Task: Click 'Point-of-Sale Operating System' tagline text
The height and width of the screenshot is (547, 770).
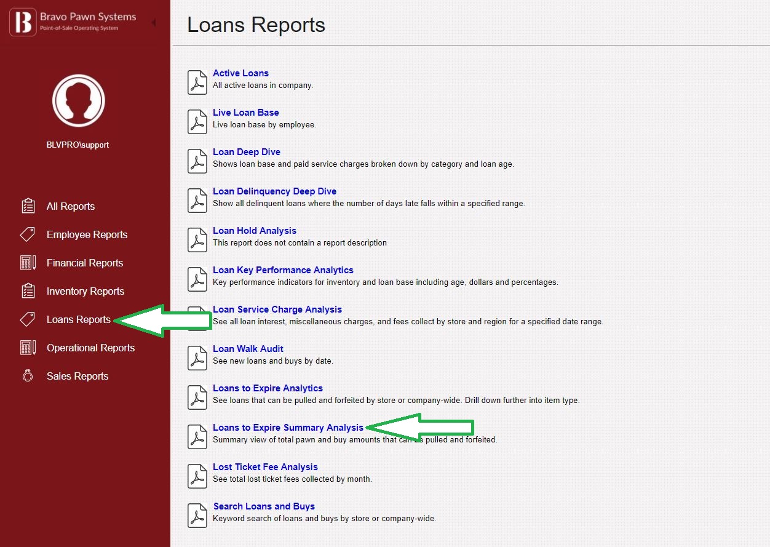Action: coord(79,28)
